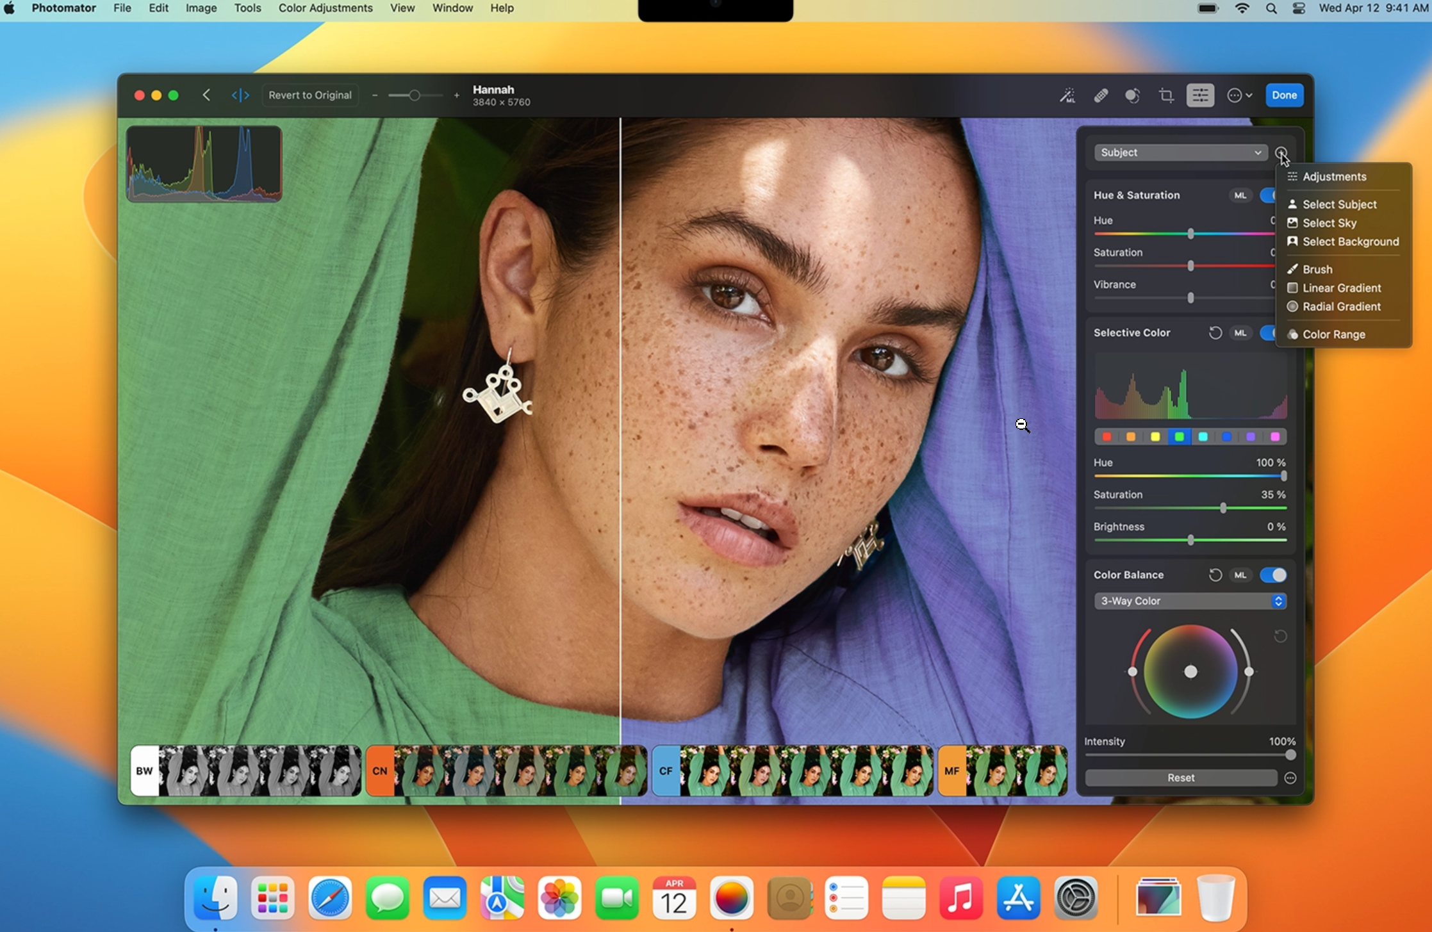Viewport: 1432px width, 932px height.
Task: Click the Revert to Original button
Action: pos(310,95)
